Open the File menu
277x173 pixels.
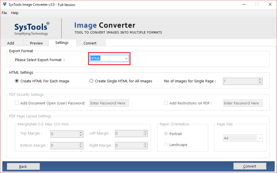coord(4,13)
